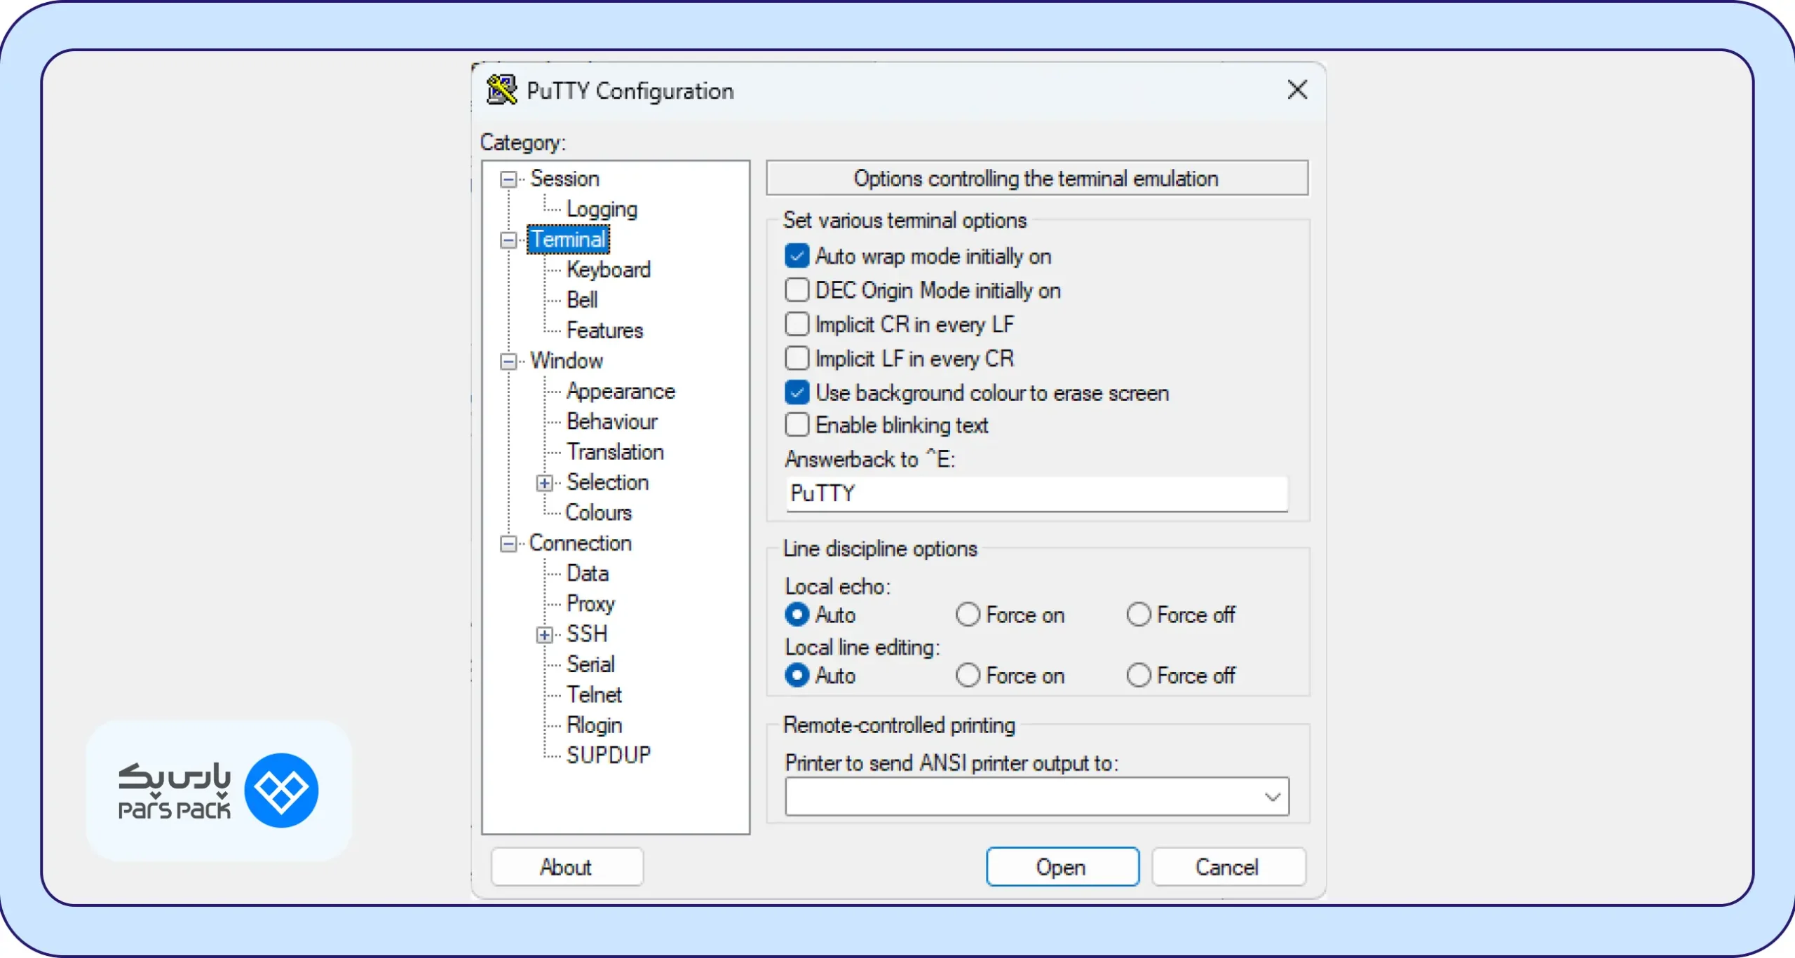Click the About button

[567, 868]
